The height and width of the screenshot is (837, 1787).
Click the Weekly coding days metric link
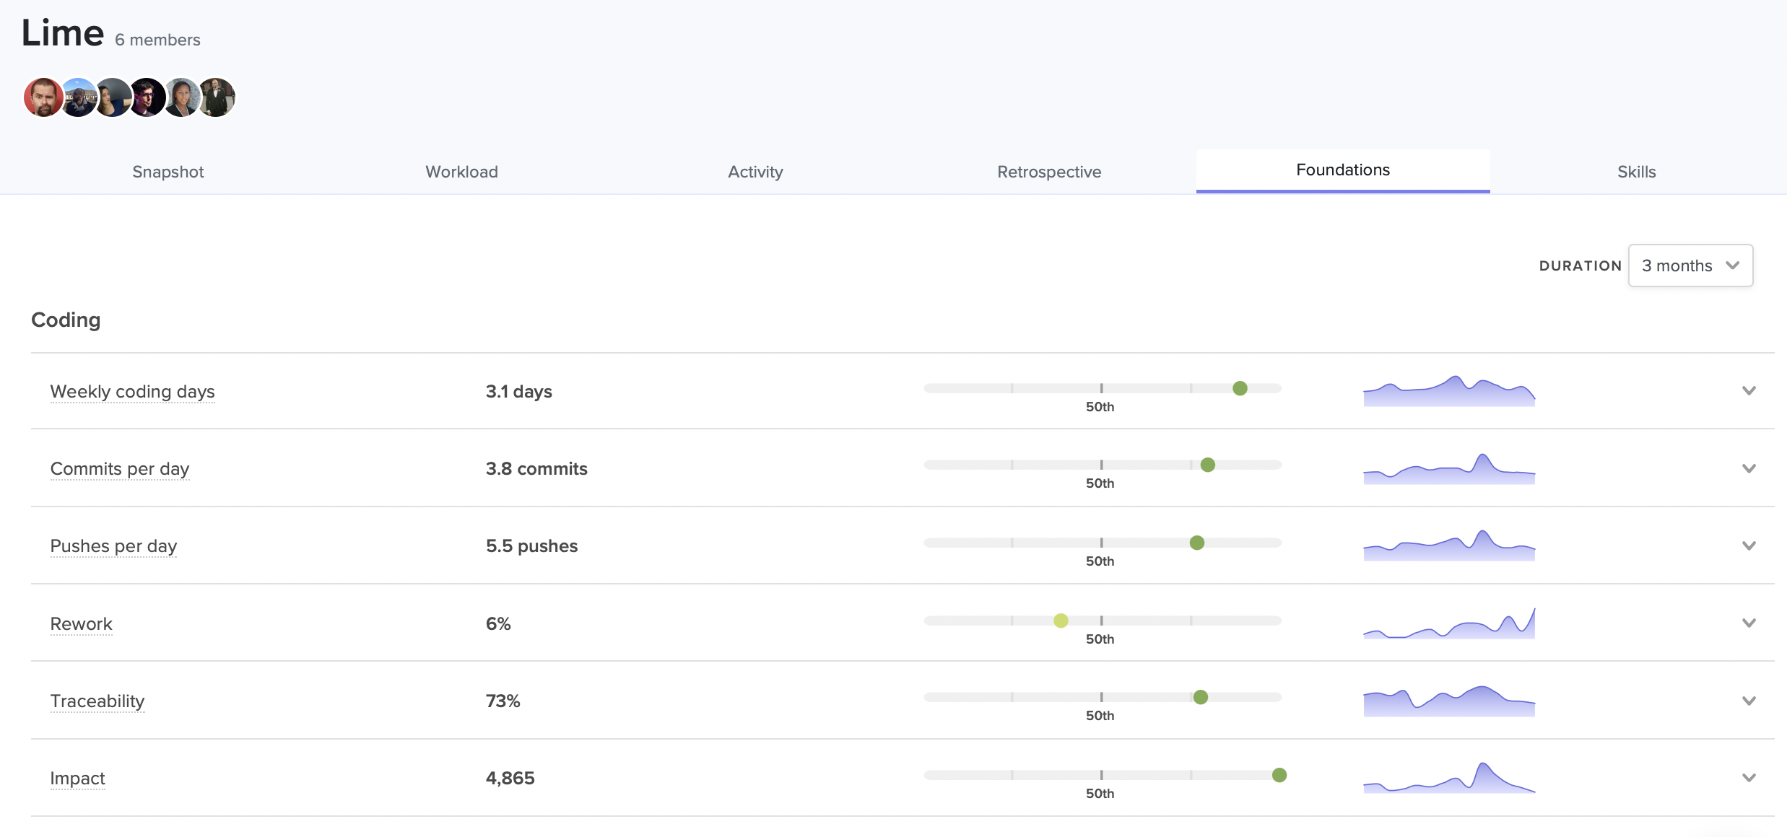click(132, 391)
